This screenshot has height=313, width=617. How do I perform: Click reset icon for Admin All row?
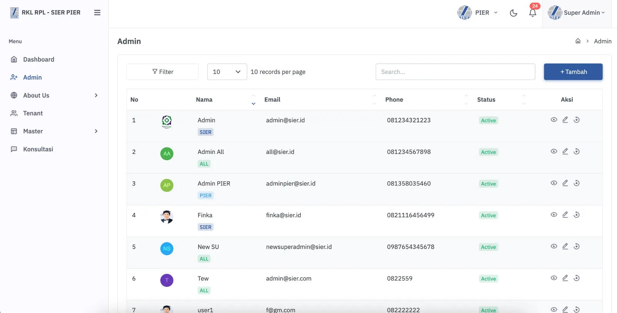(x=577, y=151)
